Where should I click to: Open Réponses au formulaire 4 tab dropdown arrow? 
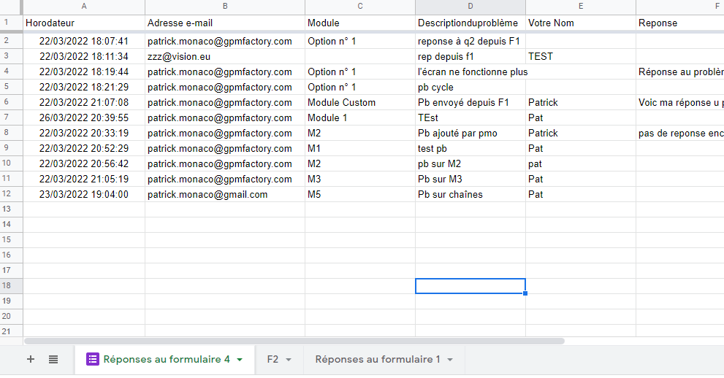[240, 360]
